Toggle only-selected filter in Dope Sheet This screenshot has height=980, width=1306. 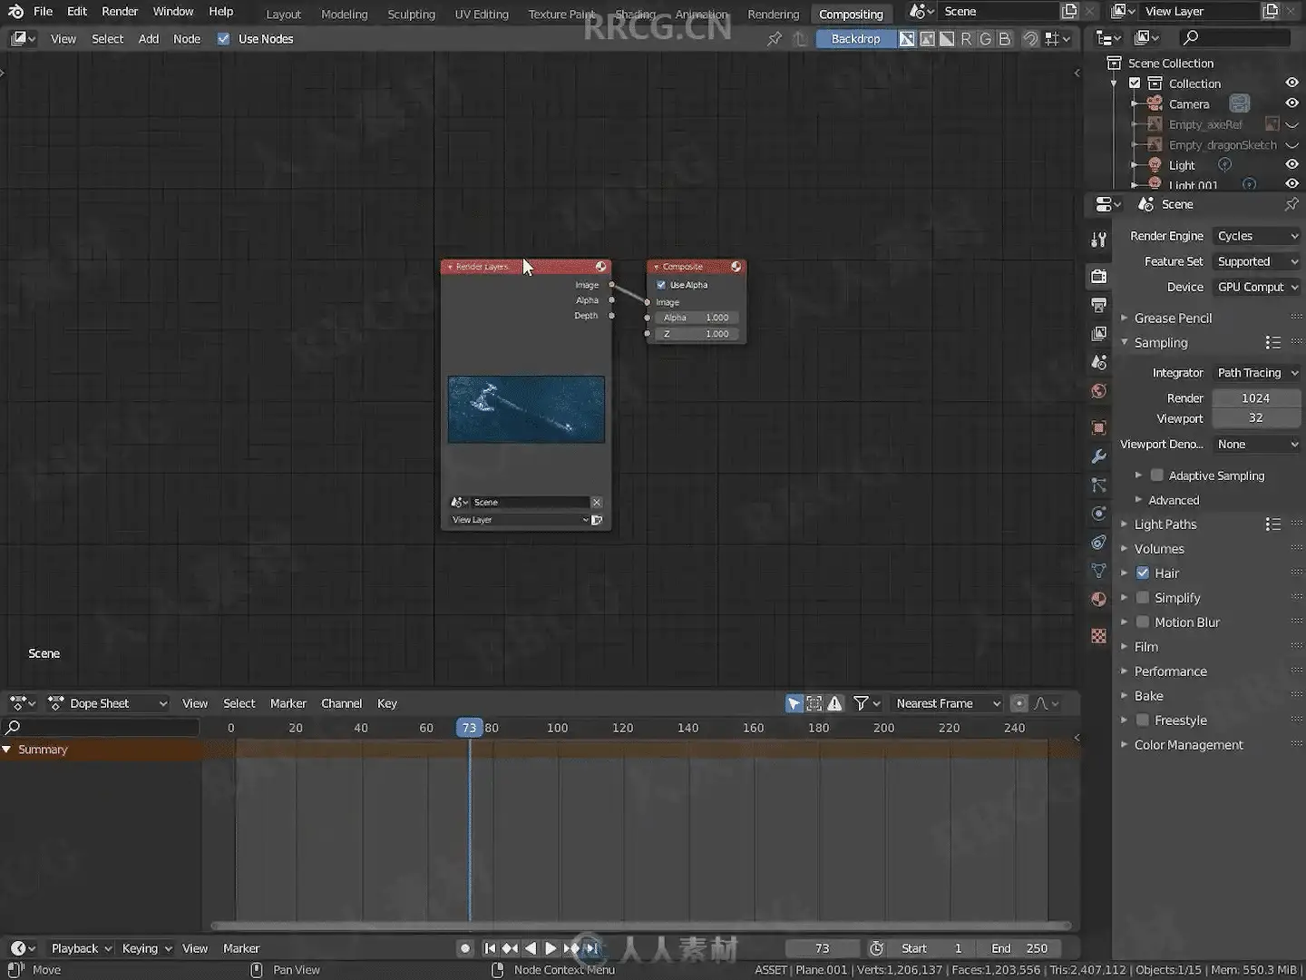click(794, 703)
